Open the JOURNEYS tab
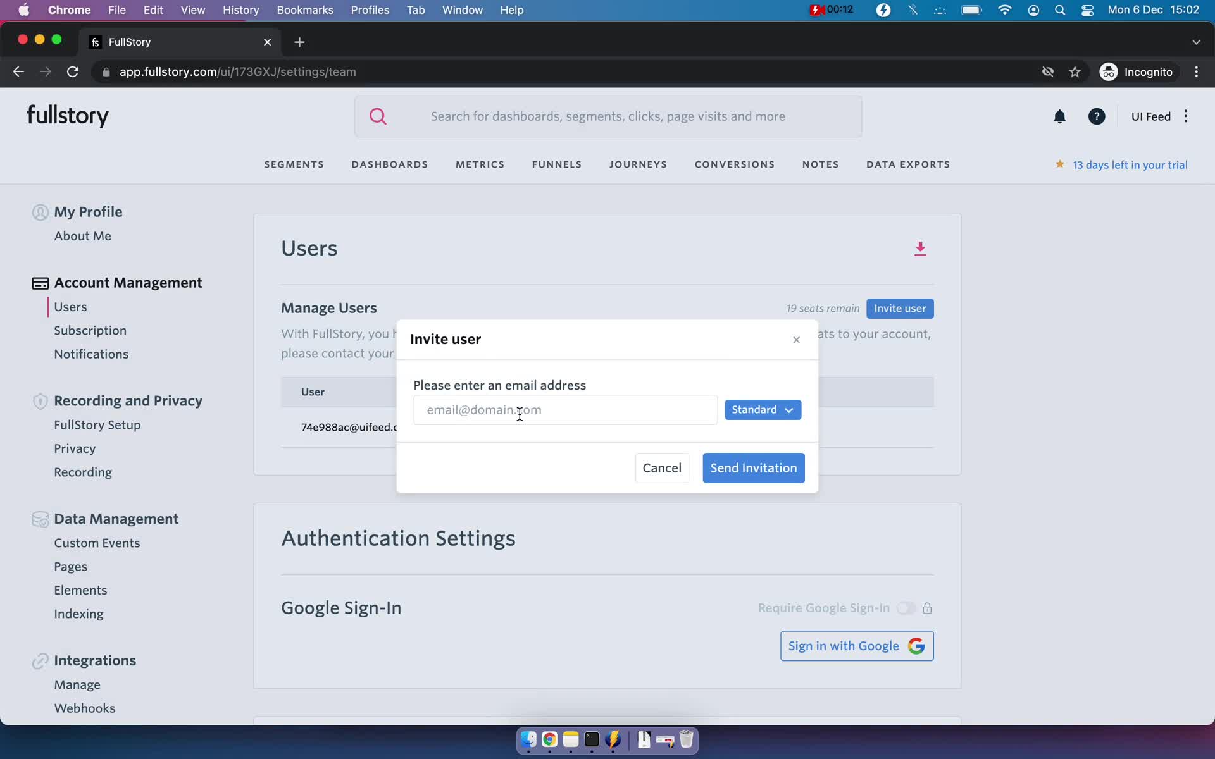Viewport: 1215px width, 759px height. (638, 164)
